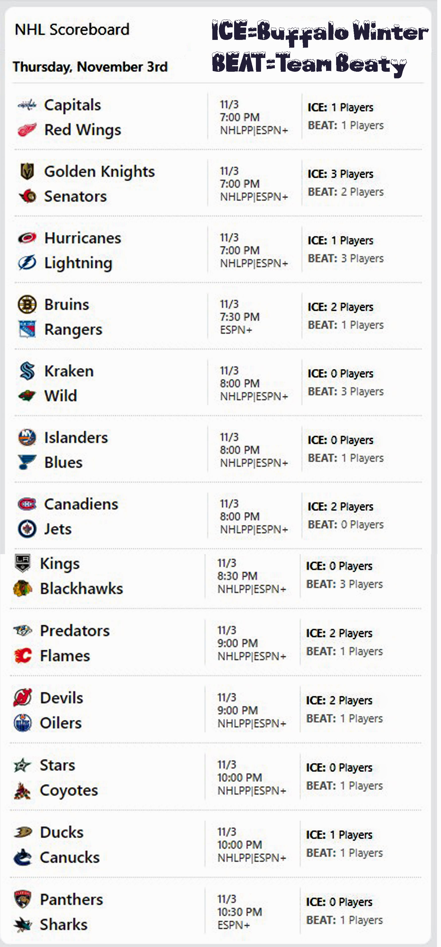
Task: Select the Golden Knights logo
Action: pos(27,172)
